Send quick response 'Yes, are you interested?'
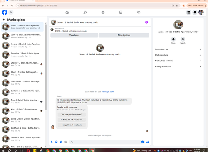This screenshot has width=208, height=152. point(72,115)
